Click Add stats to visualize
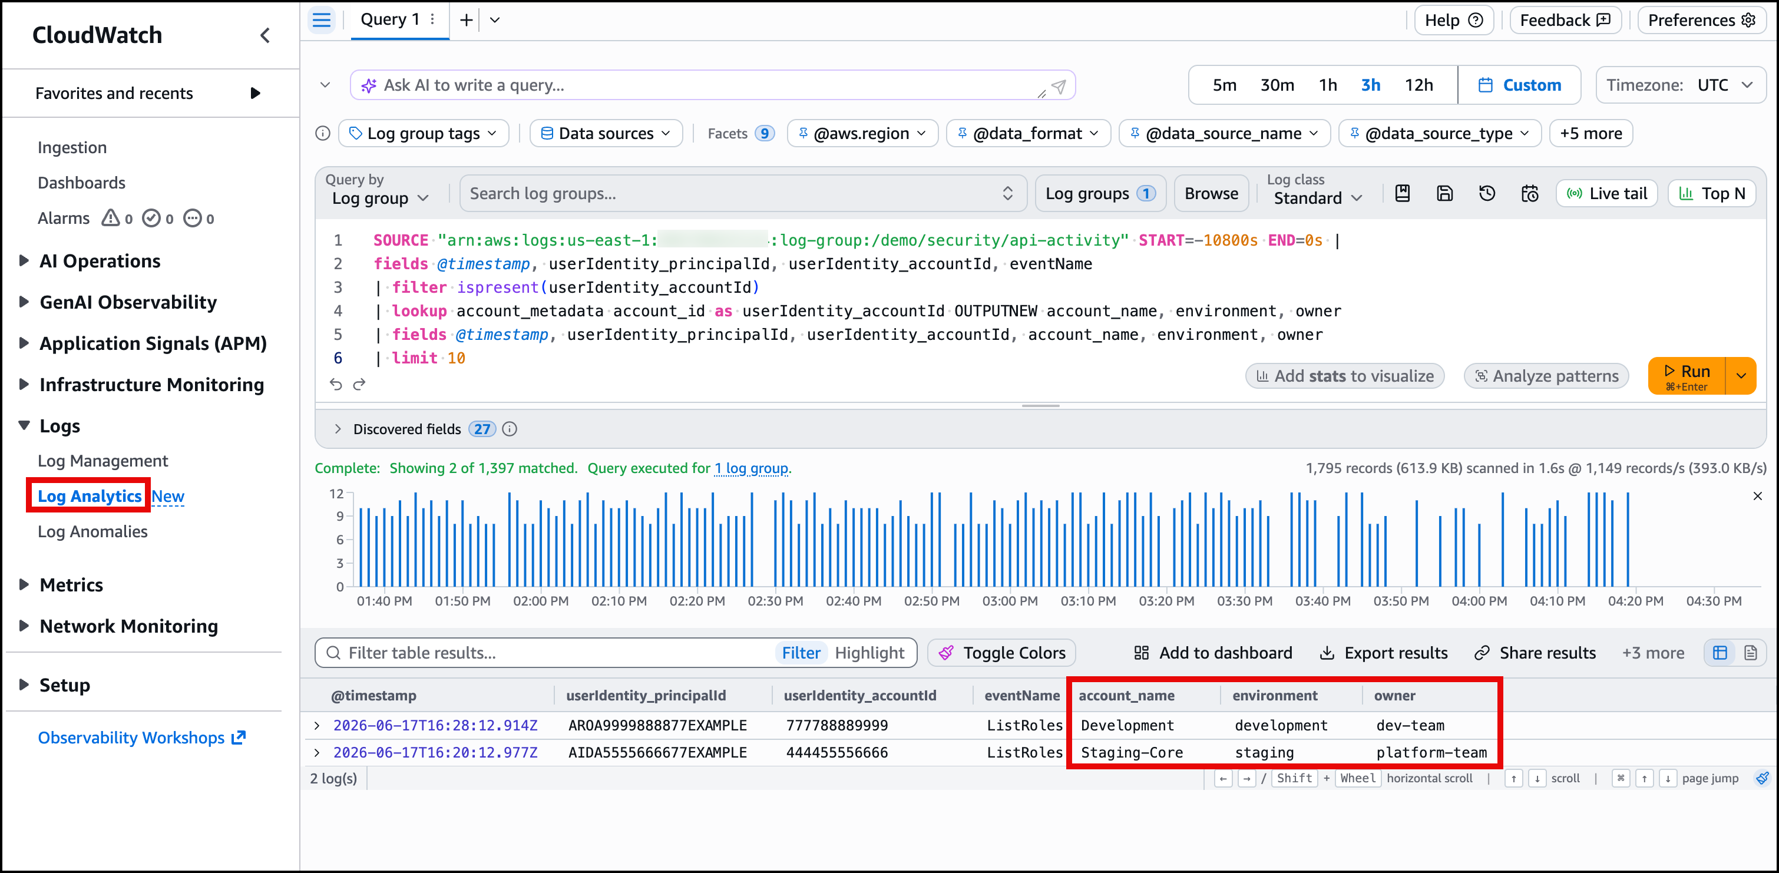 click(1345, 376)
